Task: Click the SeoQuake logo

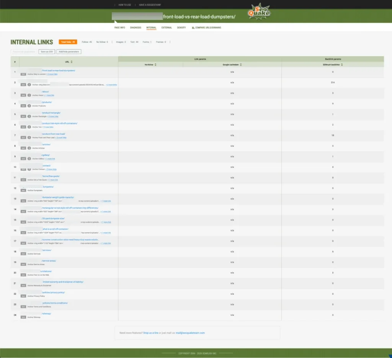Action: click(x=259, y=11)
